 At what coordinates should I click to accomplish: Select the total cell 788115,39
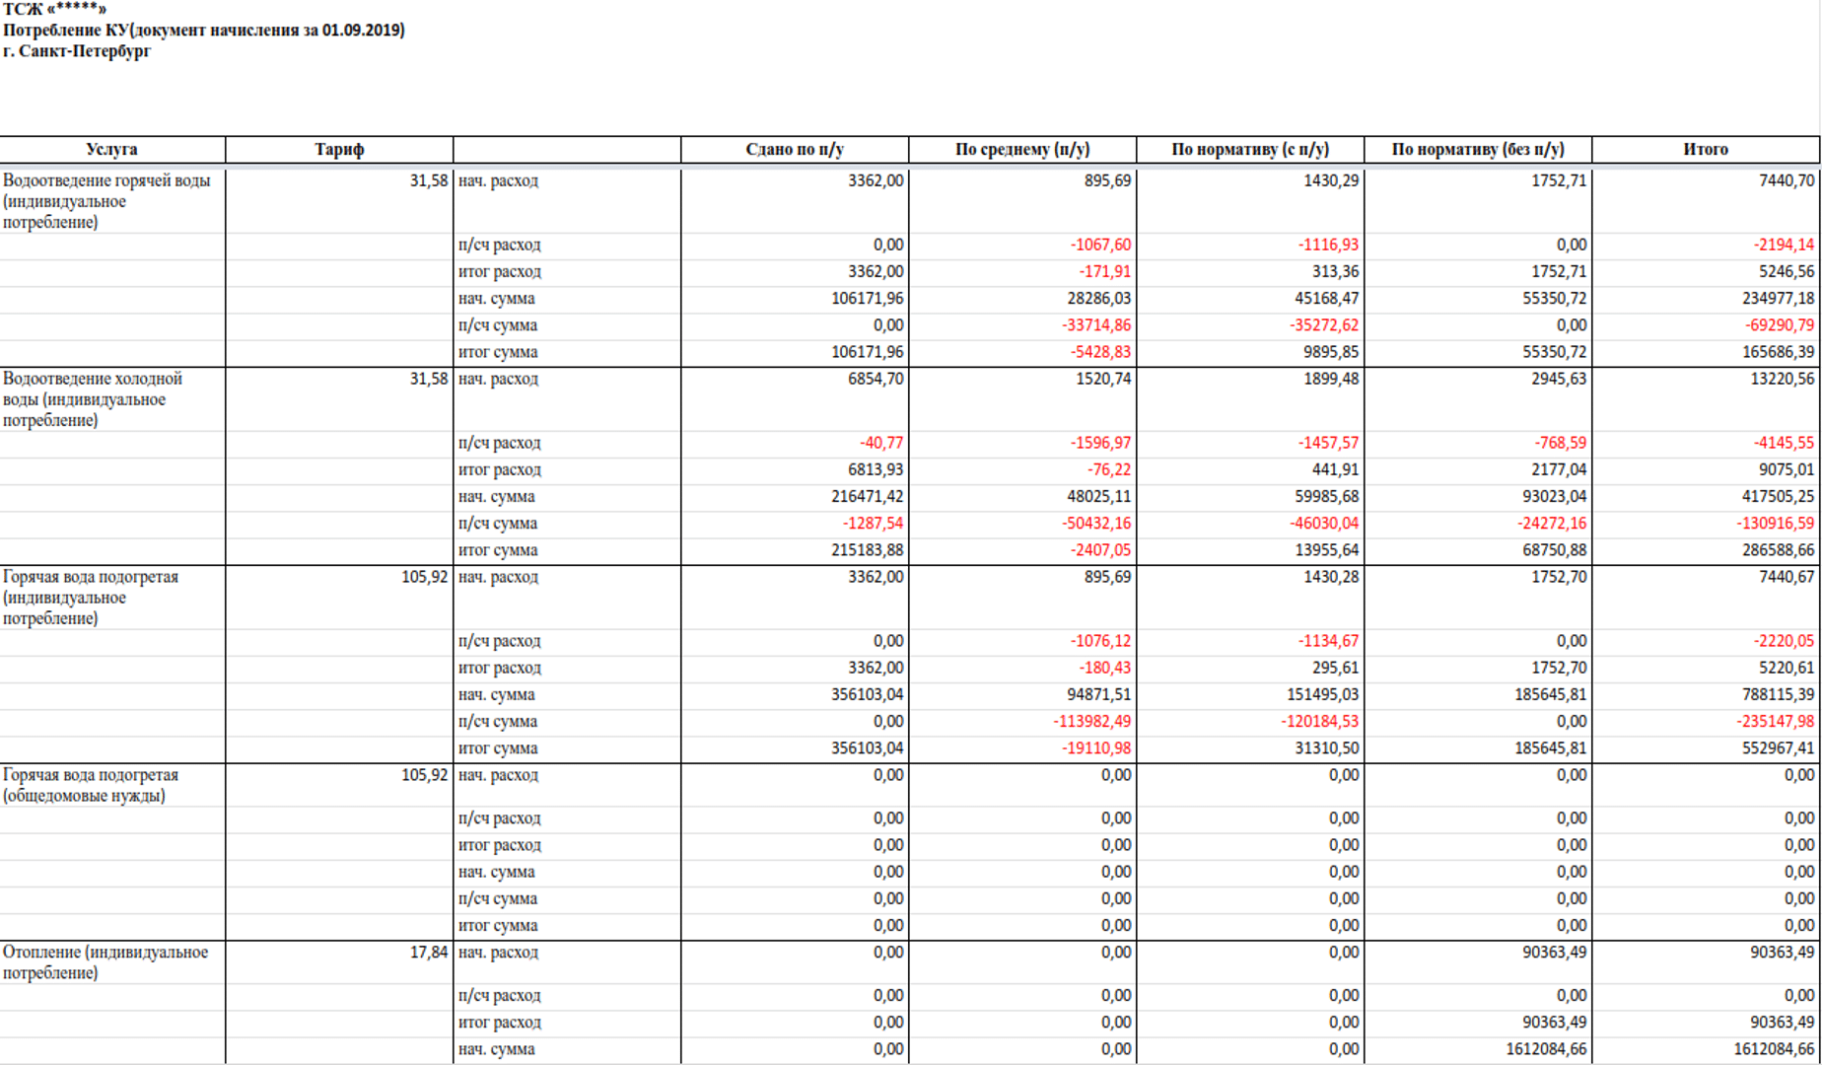(x=1778, y=695)
